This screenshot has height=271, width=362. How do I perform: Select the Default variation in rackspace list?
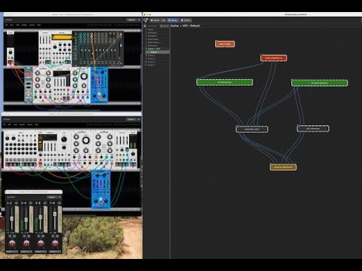pos(158,52)
